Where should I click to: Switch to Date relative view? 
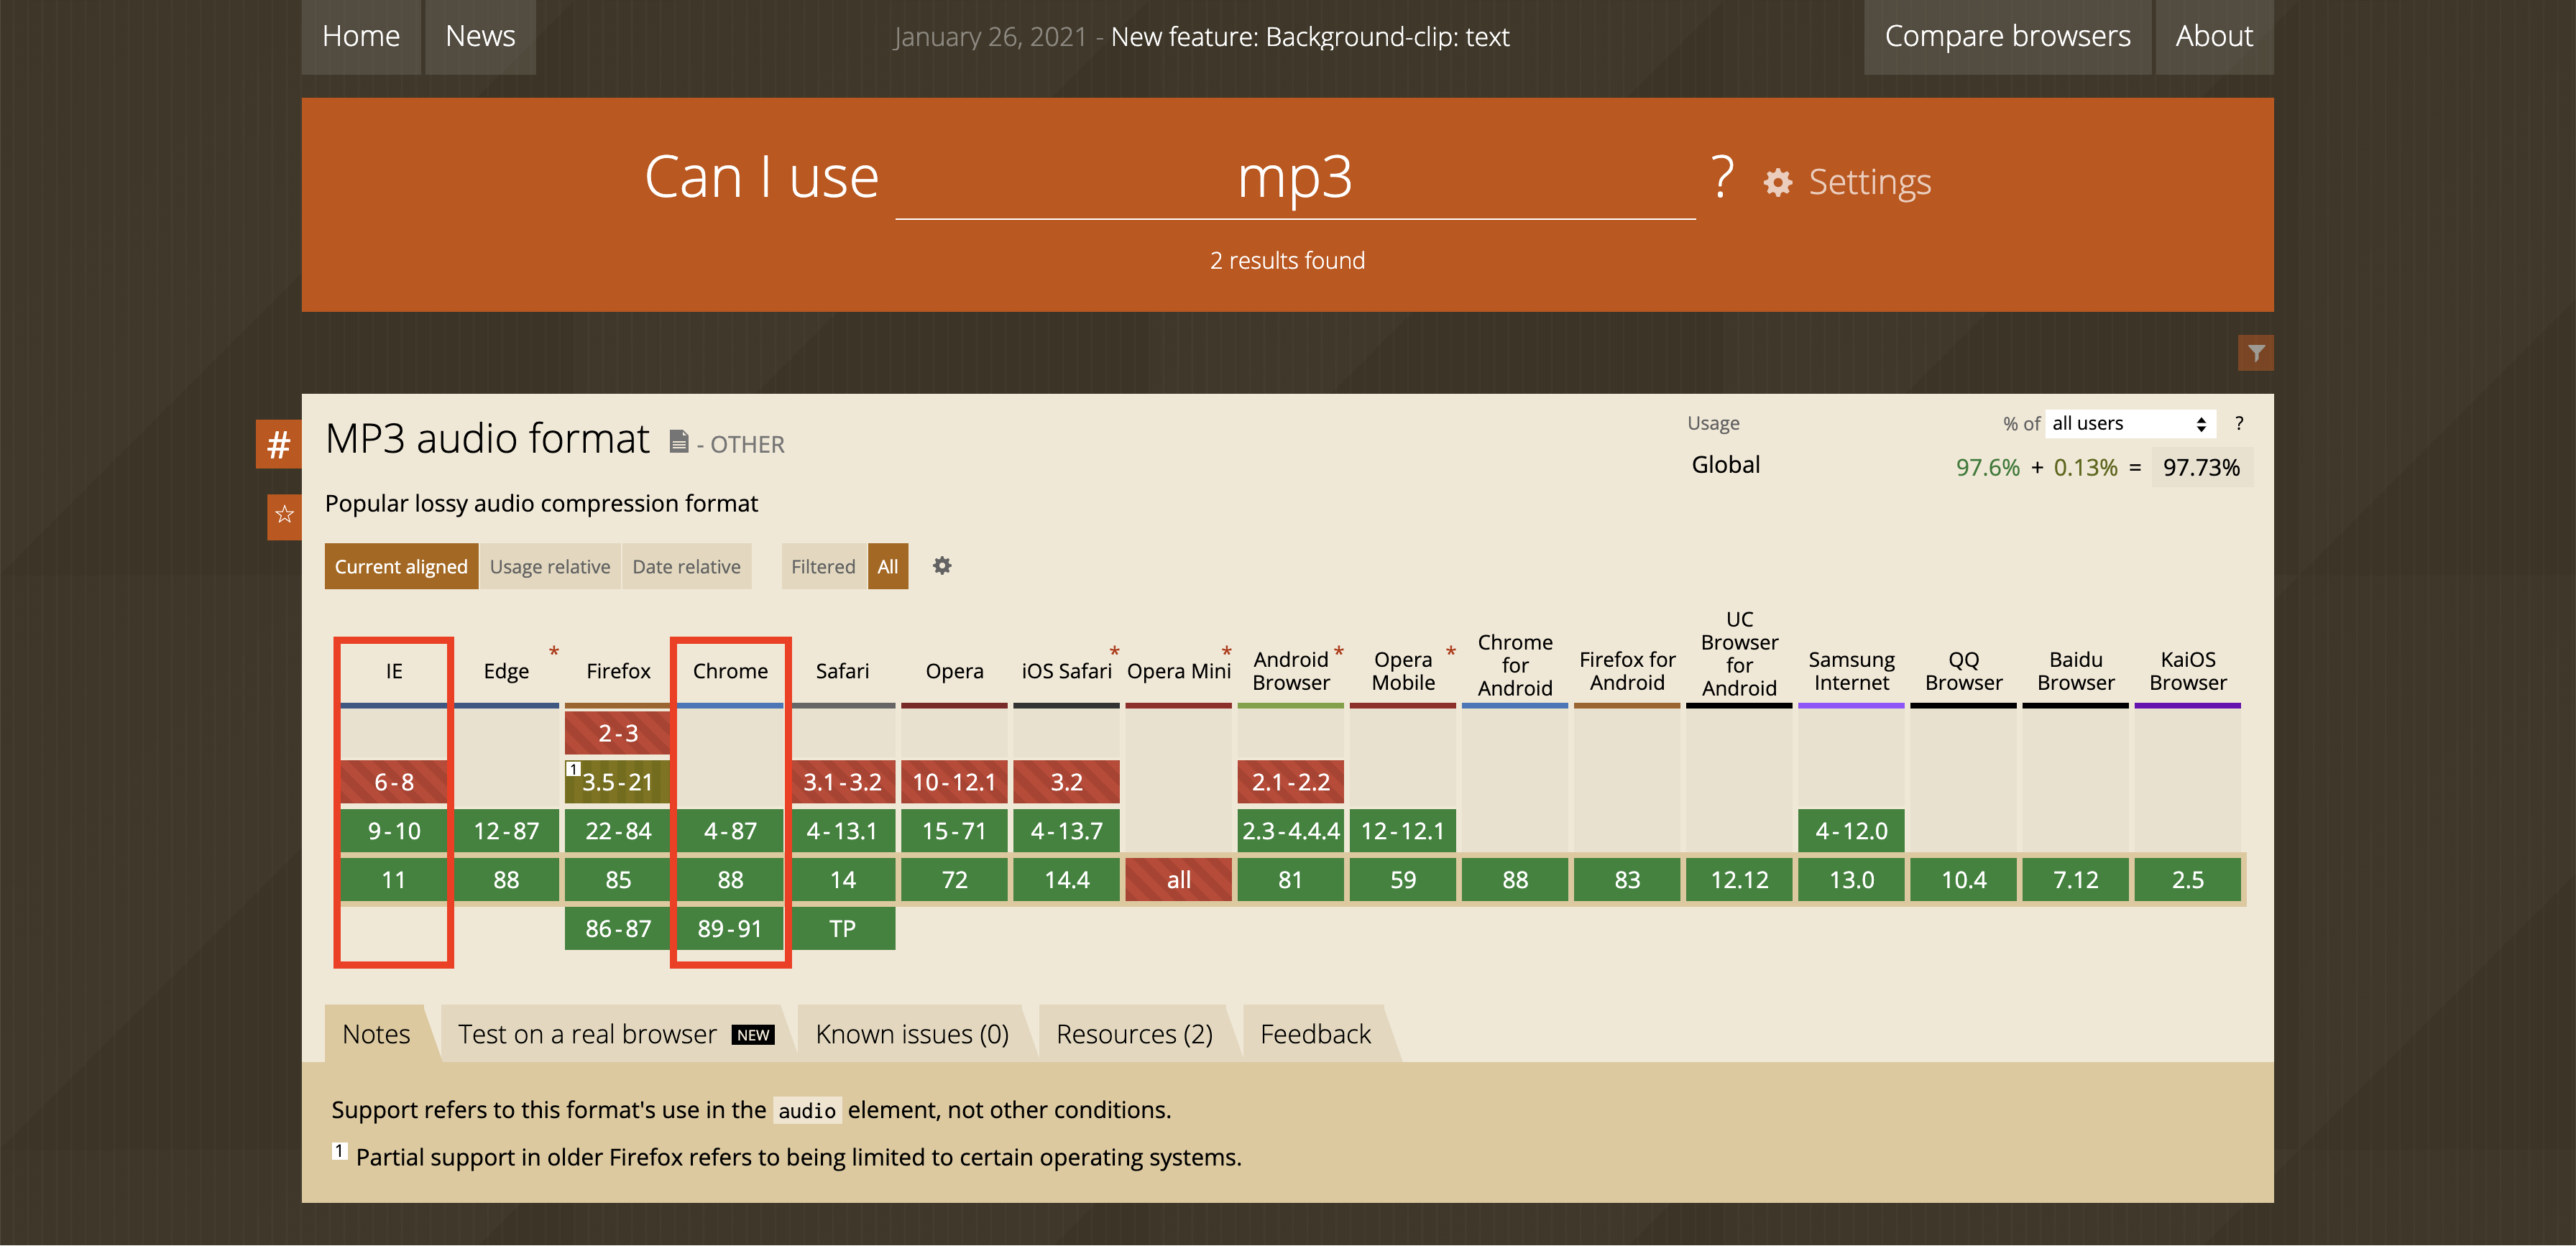(x=686, y=567)
